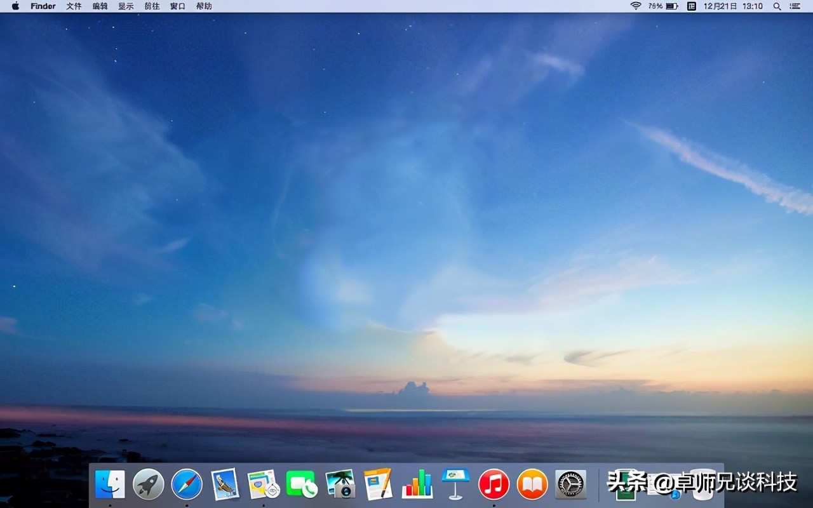Launch Launchpad rocket icon in Dock
Screen dimensions: 813x508
click(x=149, y=485)
